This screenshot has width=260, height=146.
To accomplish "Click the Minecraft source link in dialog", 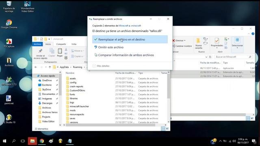I will tap(123, 26).
